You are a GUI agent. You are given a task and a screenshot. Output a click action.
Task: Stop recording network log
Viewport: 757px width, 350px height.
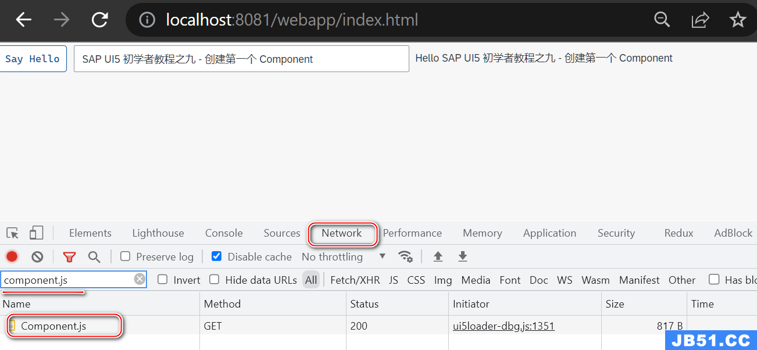click(x=12, y=256)
